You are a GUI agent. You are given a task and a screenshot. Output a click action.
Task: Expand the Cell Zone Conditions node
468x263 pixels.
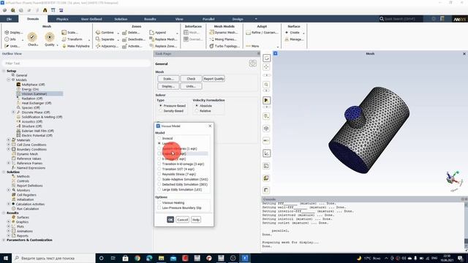9,145
